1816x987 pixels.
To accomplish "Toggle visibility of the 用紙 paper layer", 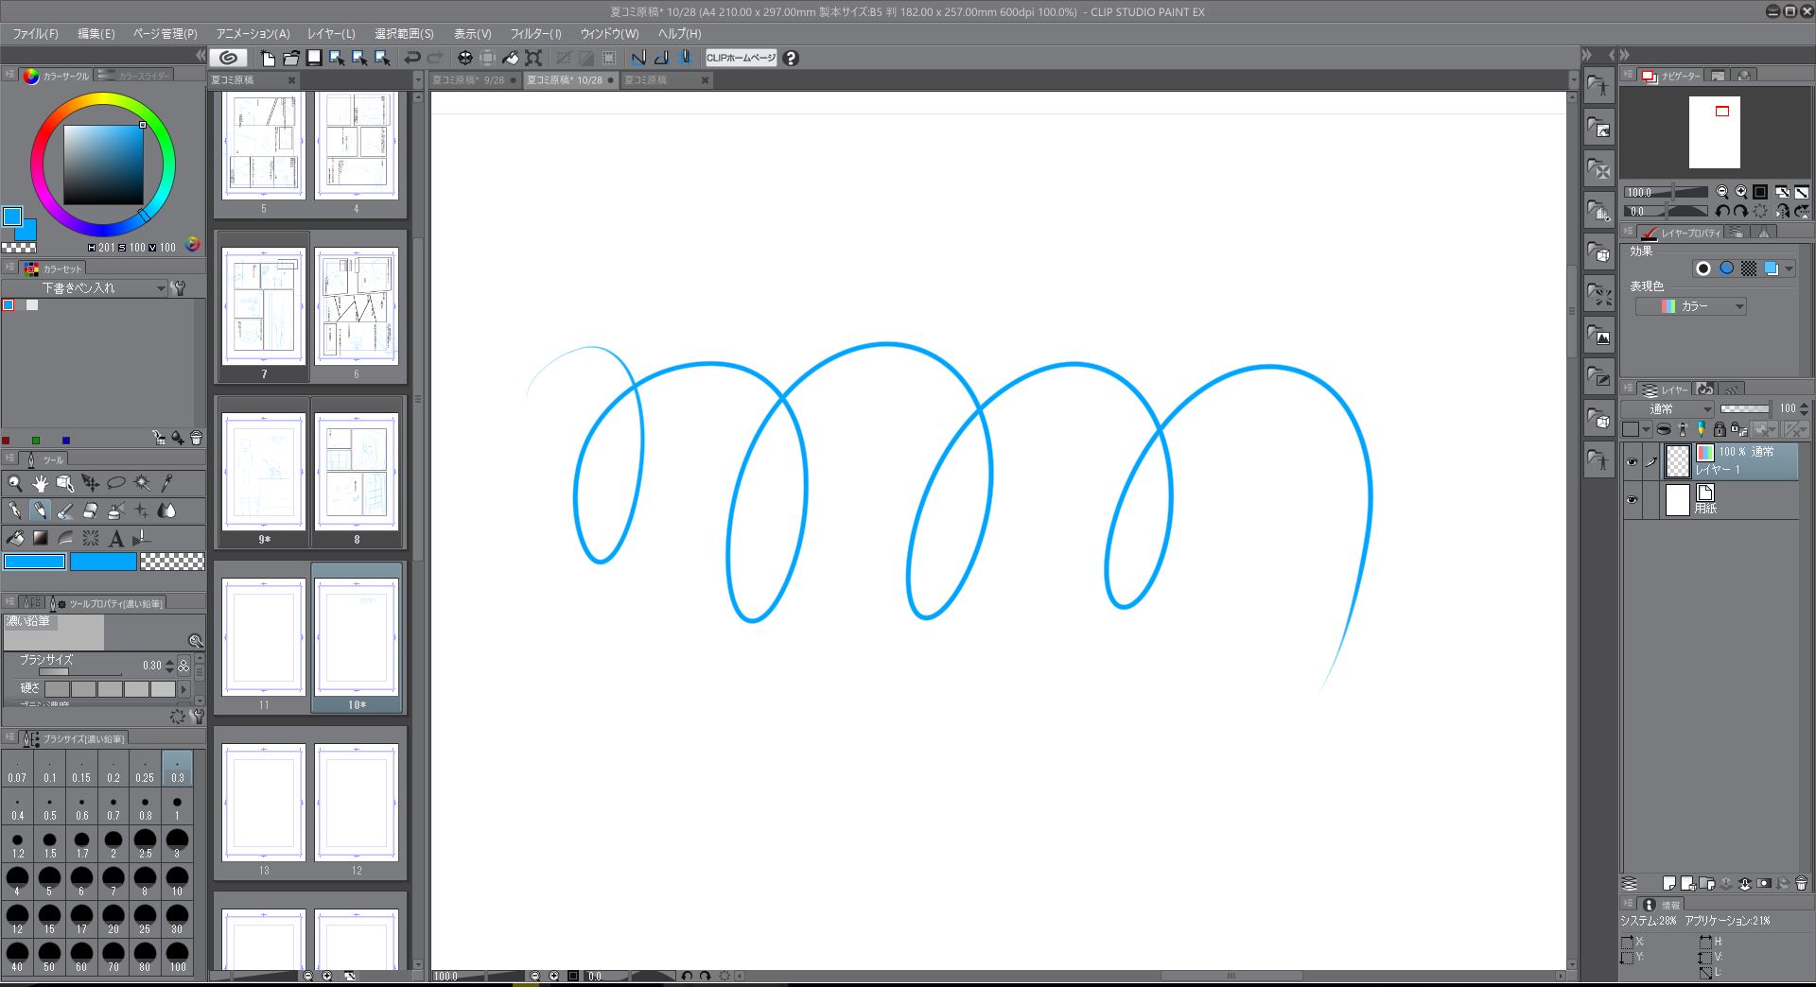I will 1632,500.
